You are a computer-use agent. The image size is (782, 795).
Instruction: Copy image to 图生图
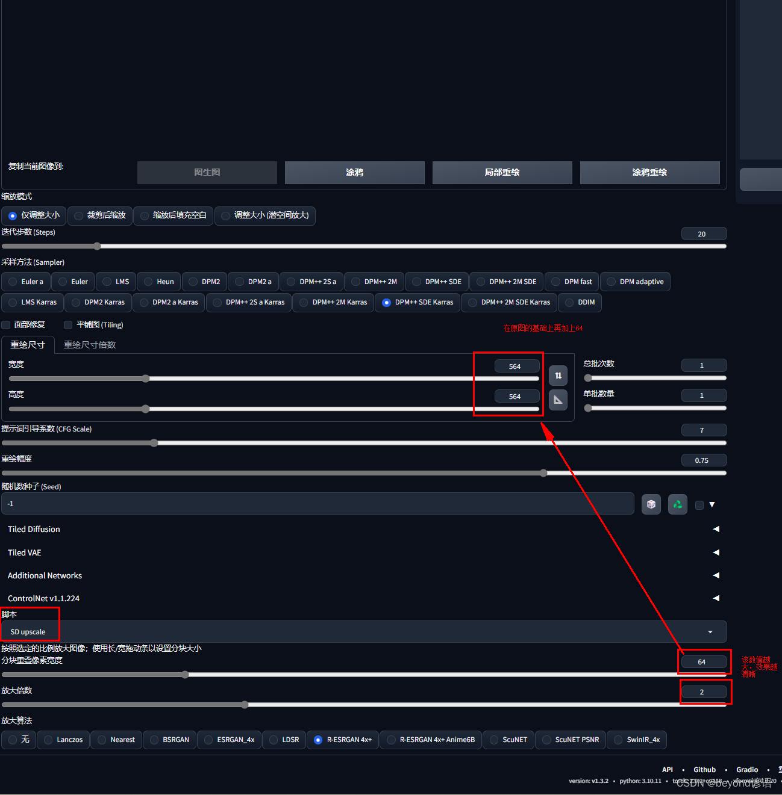click(x=207, y=172)
